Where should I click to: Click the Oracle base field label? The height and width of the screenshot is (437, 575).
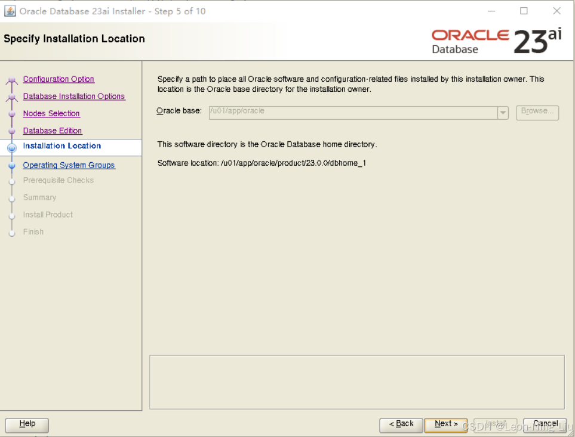pos(179,111)
